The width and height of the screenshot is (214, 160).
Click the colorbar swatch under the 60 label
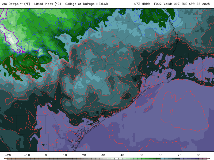tap(162, 158)
